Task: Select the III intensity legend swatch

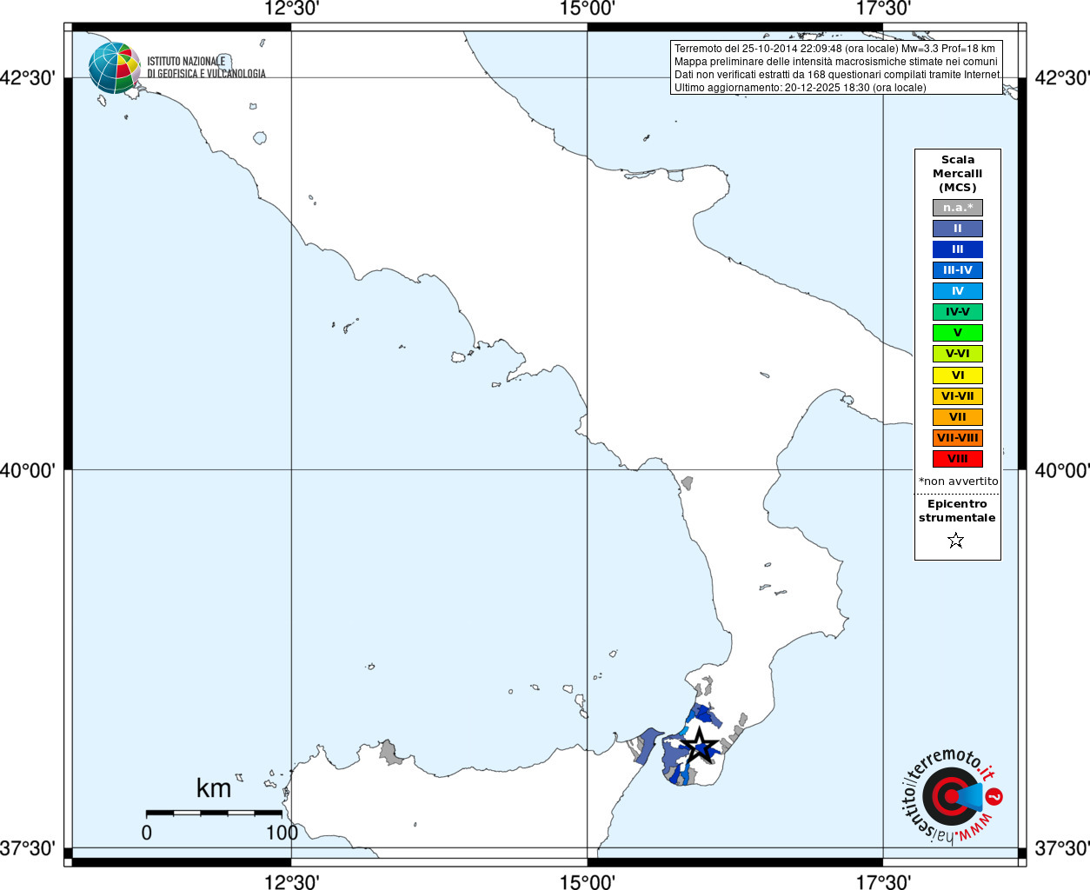Action: click(958, 249)
